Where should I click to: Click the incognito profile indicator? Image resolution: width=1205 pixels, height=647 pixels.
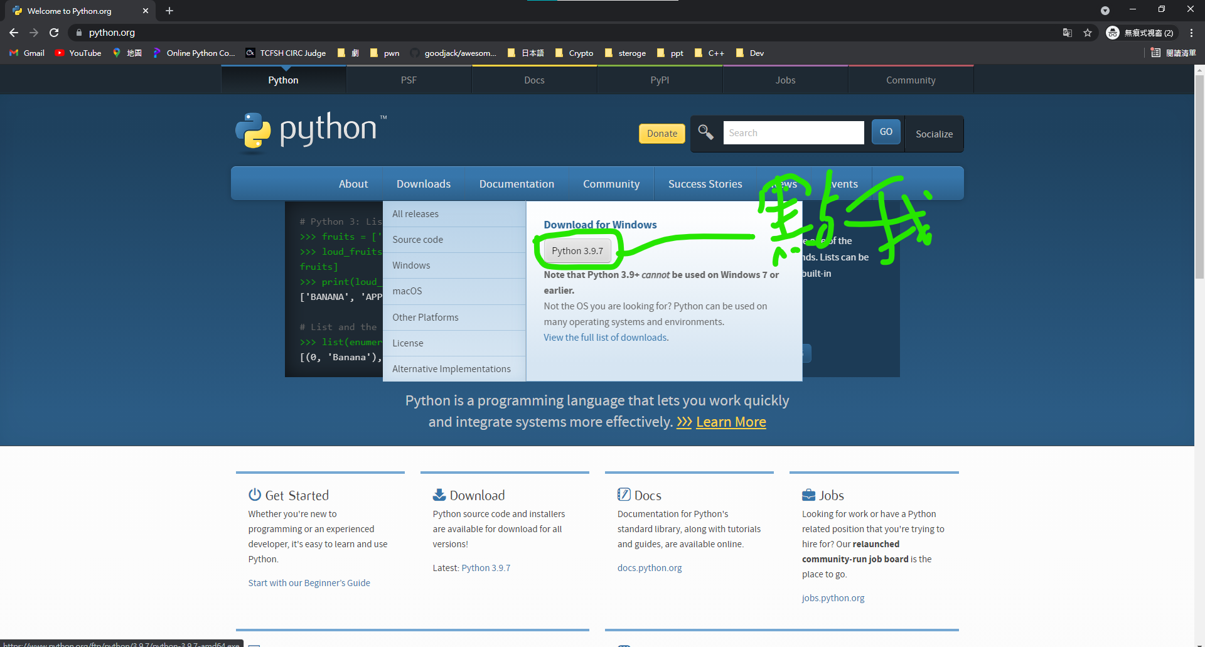pyautogui.click(x=1140, y=33)
